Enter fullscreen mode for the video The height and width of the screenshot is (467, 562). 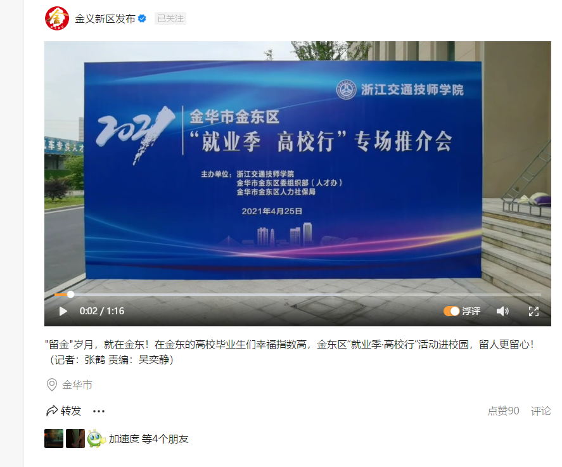tap(533, 311)
